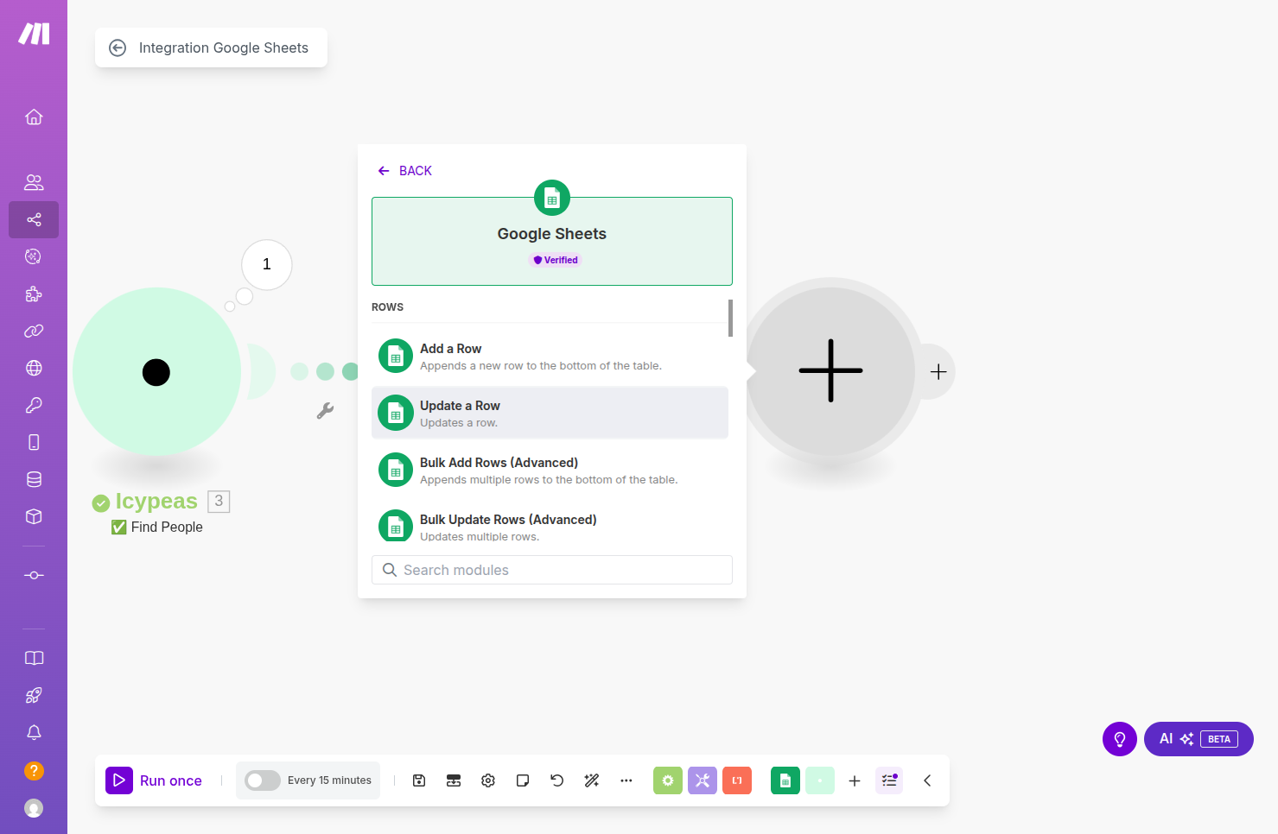Open the Every 15 minutes schedule
The width and height of the screenshot is (1278, 834).
tap(329, 780)
